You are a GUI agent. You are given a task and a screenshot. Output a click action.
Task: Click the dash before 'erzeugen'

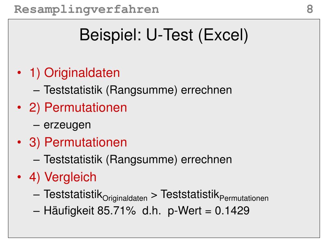pyautogui.click(x=37, y=126)
